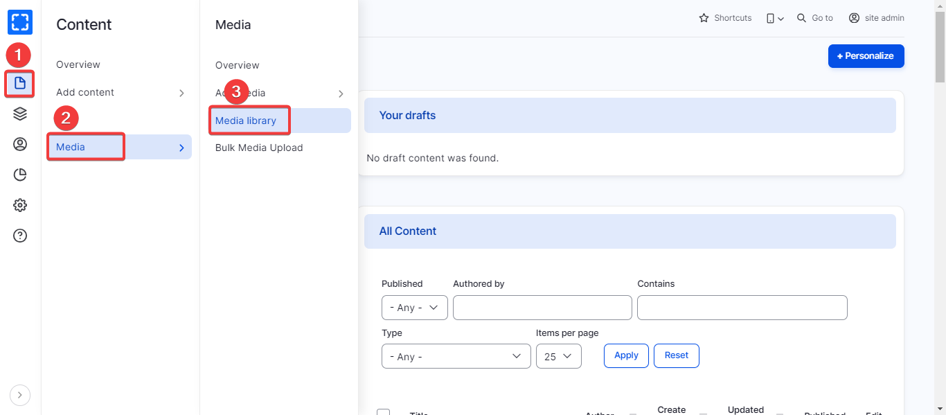Viewport: 946px width, 415px height.
Task: Open the Content page icon in sidebar
Action: (x=20, y=84)
